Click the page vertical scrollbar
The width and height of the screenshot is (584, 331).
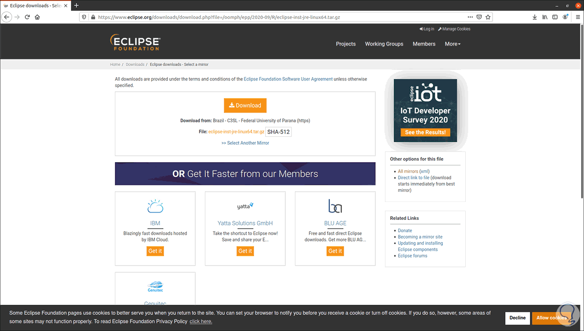click(x=582, y=112)
